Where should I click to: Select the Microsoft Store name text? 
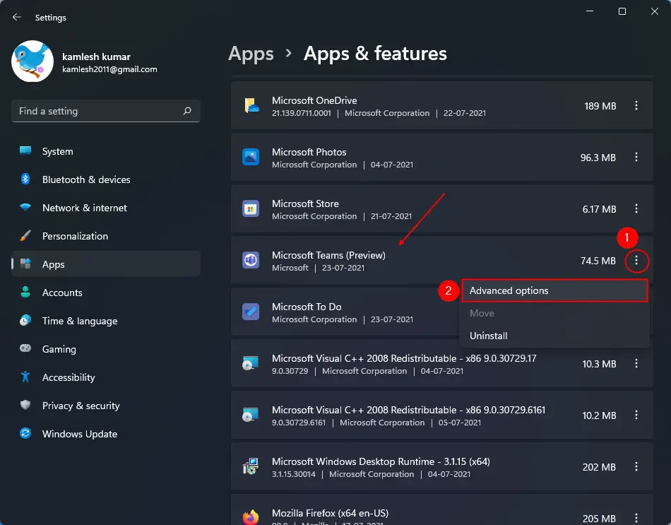pos(305,203)
